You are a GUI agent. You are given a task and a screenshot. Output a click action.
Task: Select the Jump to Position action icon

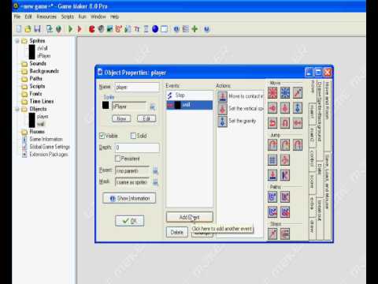coord(272,145)
